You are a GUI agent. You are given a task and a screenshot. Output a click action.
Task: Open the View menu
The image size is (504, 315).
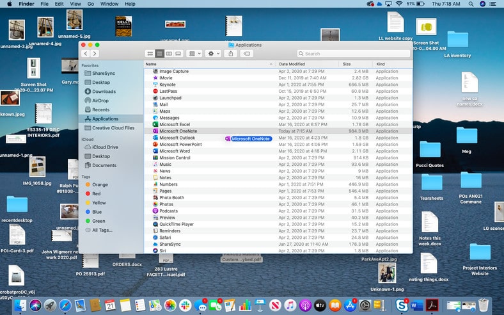(x=75, y=4)
